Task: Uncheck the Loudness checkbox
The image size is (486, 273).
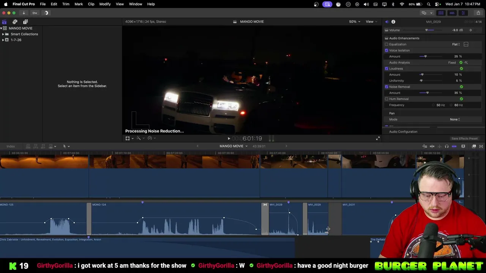Action: pos(387,69)
